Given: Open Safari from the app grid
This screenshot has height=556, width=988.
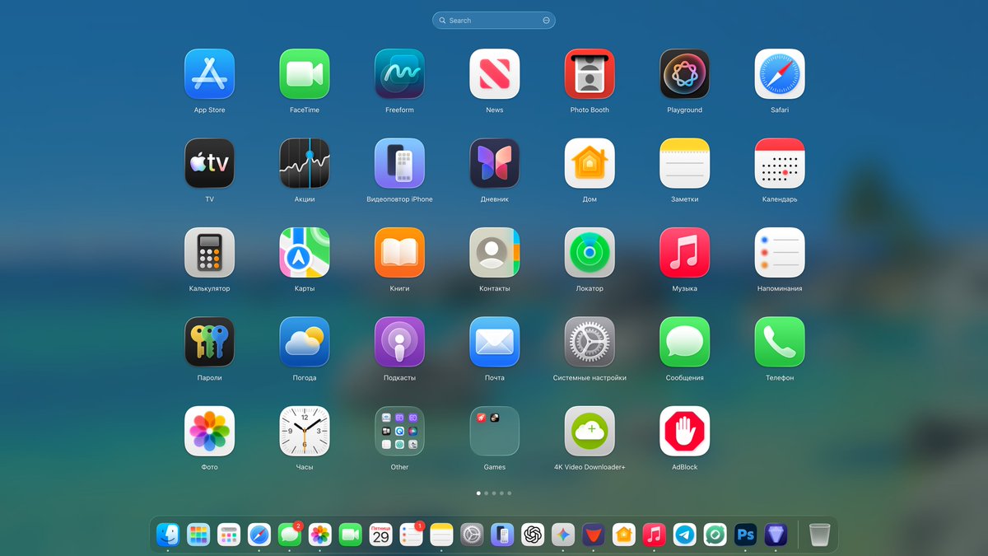Looking at the screenshot, I should click(x=780, y=74).
